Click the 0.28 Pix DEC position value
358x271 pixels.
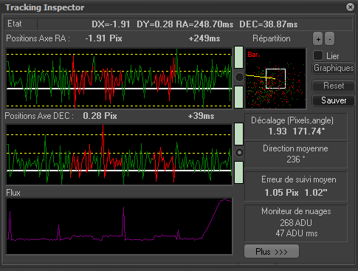(x=100, y=116)
